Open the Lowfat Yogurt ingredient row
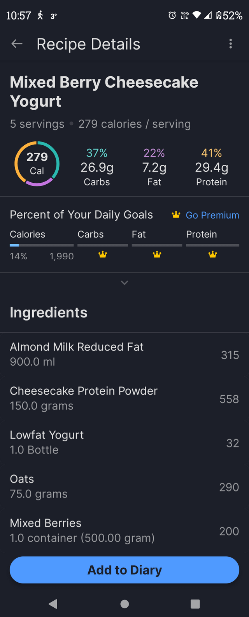 coord(124,442)
